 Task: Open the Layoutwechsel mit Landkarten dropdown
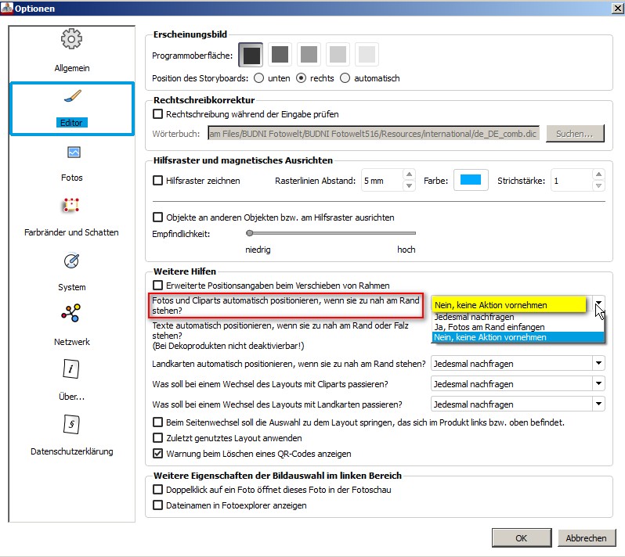(x=518, y=404)
